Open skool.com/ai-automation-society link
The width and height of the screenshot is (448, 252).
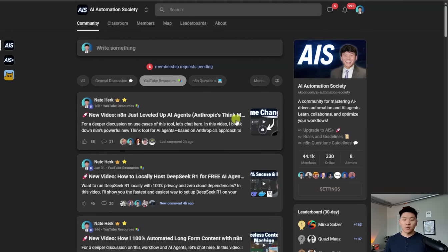[x=324, y=92]
